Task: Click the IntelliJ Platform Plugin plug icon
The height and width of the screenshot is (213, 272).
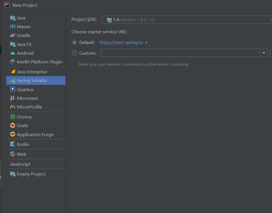Action: (13, 62)
